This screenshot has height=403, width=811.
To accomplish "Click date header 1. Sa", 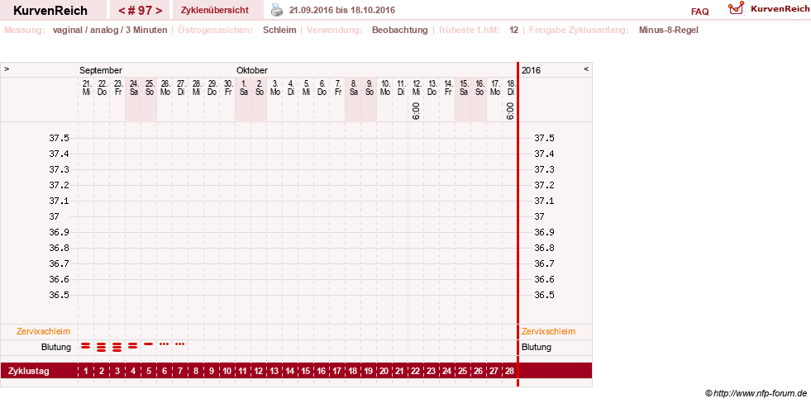I will tap(243, 88).
